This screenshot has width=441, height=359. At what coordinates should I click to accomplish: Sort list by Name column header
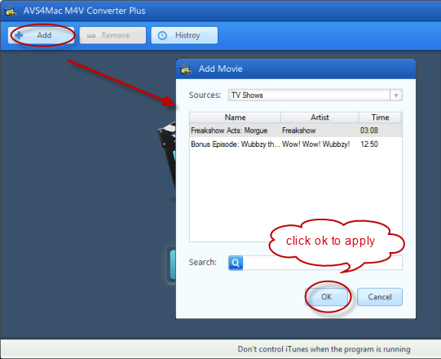tap(235, 117)
